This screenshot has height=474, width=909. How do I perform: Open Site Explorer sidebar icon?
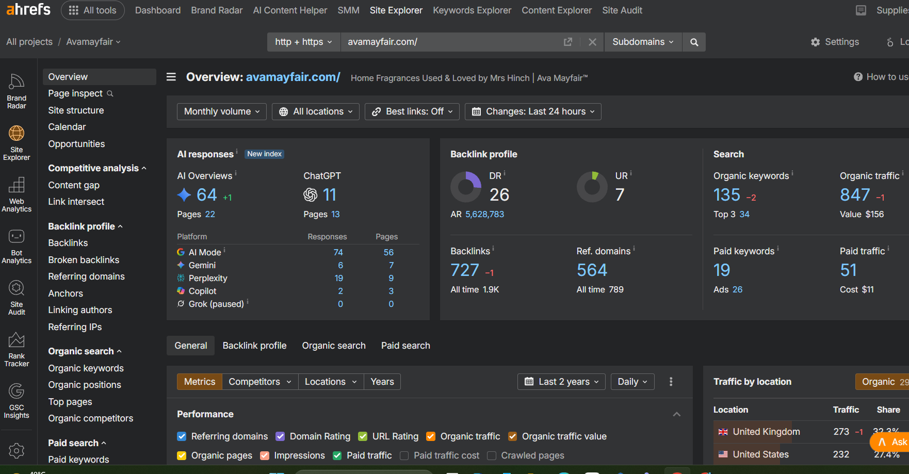click(17, 143)
